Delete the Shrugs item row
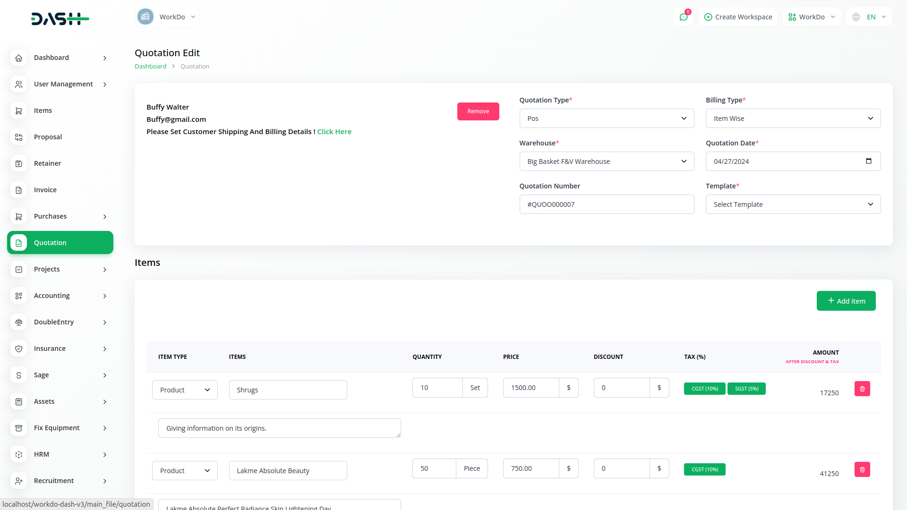Screen dimensions: 907x510 click(x=862, y=389)
